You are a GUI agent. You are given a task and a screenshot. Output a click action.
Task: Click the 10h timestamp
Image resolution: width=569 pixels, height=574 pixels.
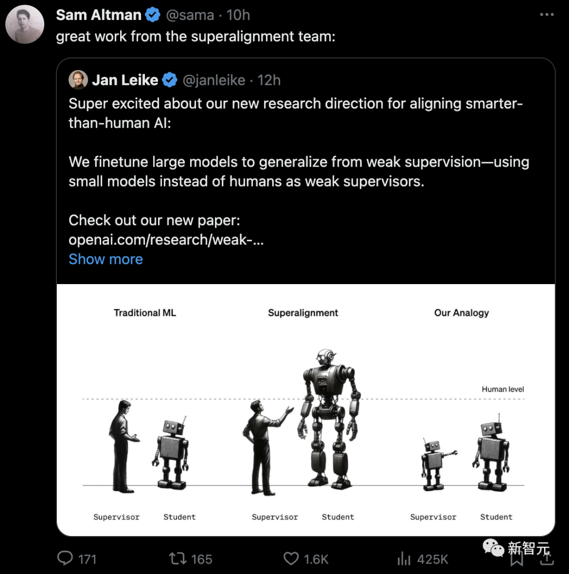pyautogui.click(x=238, y=15)
